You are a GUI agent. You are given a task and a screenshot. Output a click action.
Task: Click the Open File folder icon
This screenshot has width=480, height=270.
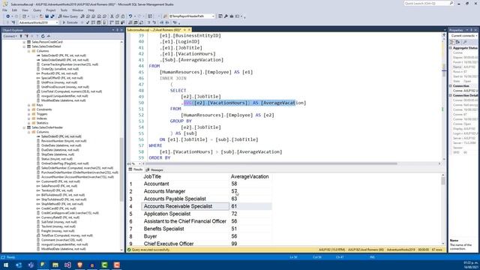click(41, 16)
